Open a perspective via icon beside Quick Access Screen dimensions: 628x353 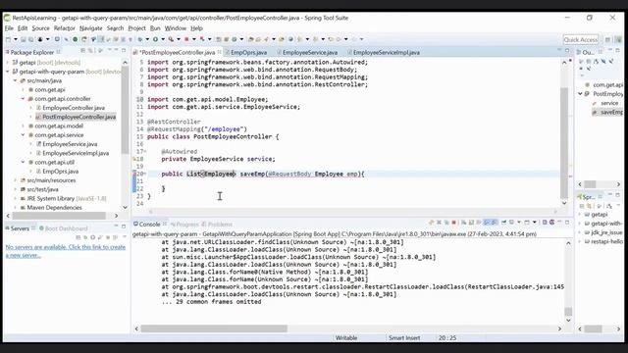[x=607, y=39]
